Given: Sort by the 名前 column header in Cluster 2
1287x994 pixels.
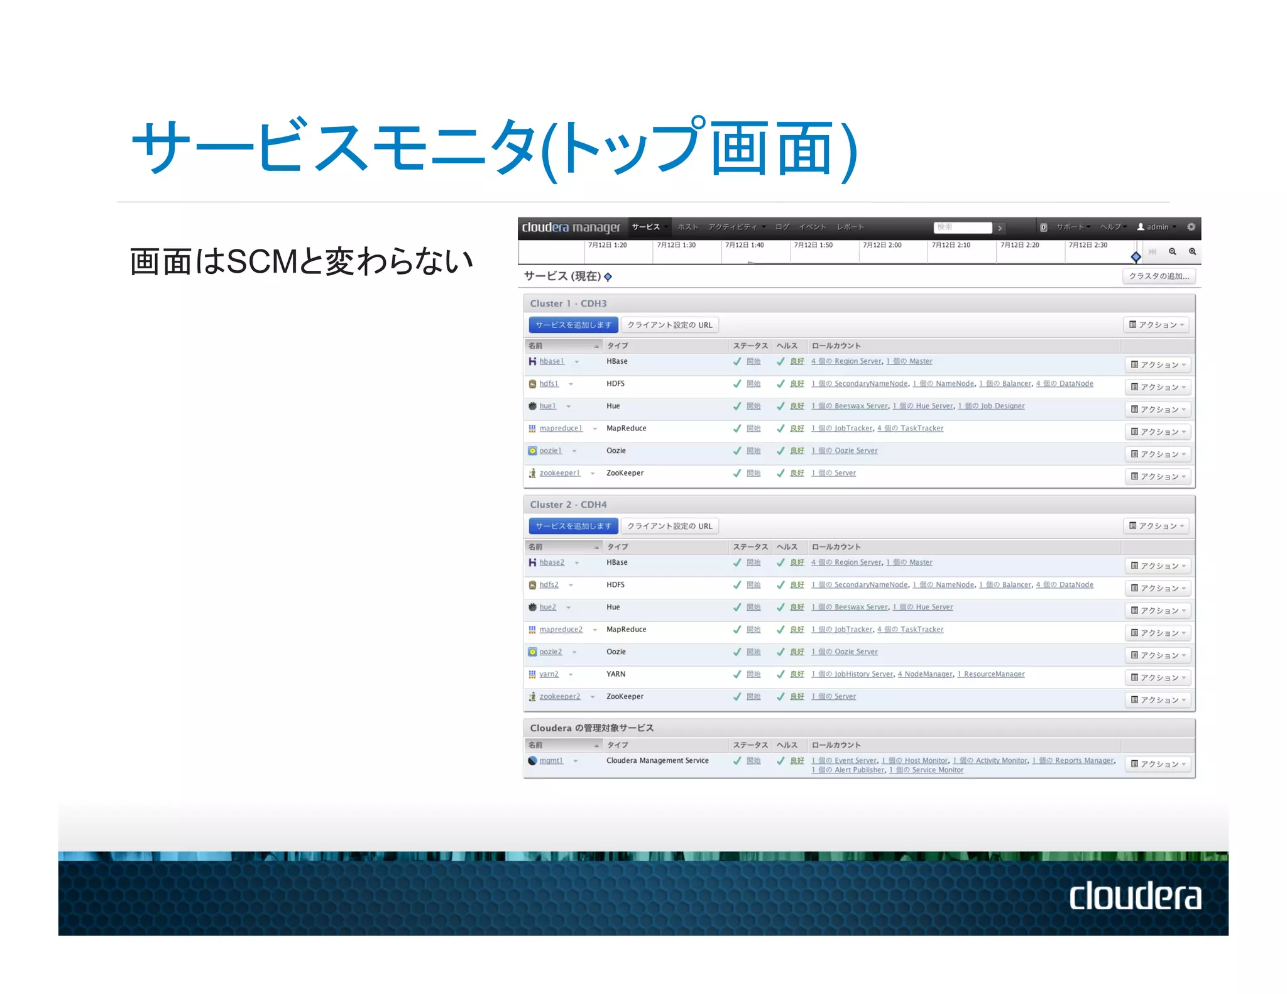Looking at the screenshot, I should [564, 547].
